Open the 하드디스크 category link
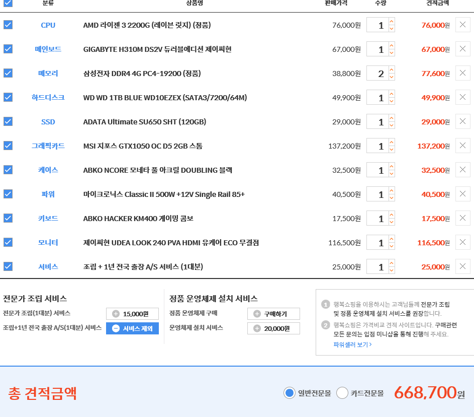Viewport: 474px width, 417px height. pyautogui.click(x=48, y=98)
